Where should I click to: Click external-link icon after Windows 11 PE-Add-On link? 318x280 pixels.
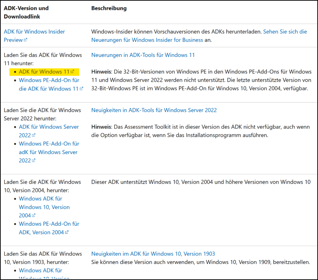tap(81, 89)
